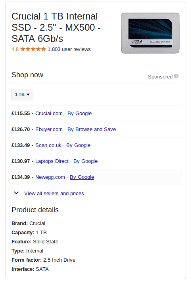Click the Sponsored label text
This screenshot has width=190, height=282.
pyautogui.click(x=160, y=77)
